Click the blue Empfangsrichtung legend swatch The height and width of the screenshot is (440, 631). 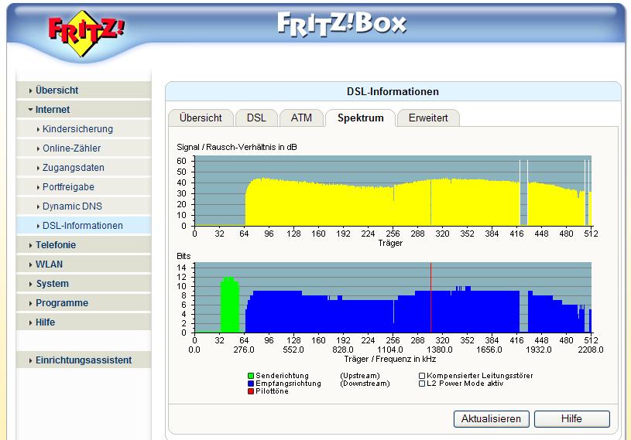[251, 384]
